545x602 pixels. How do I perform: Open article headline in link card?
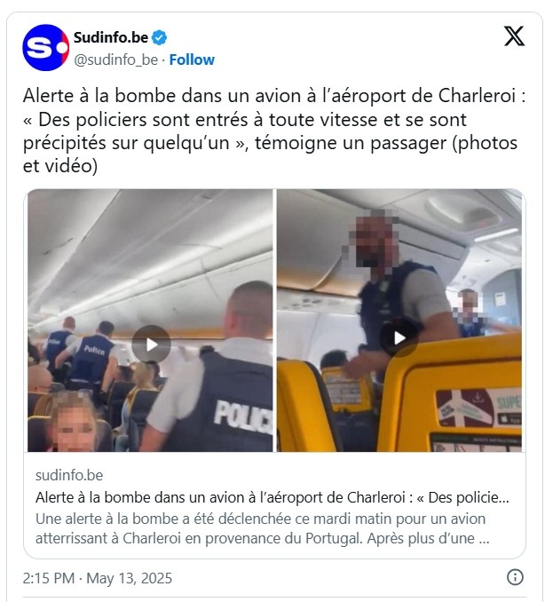272,497
